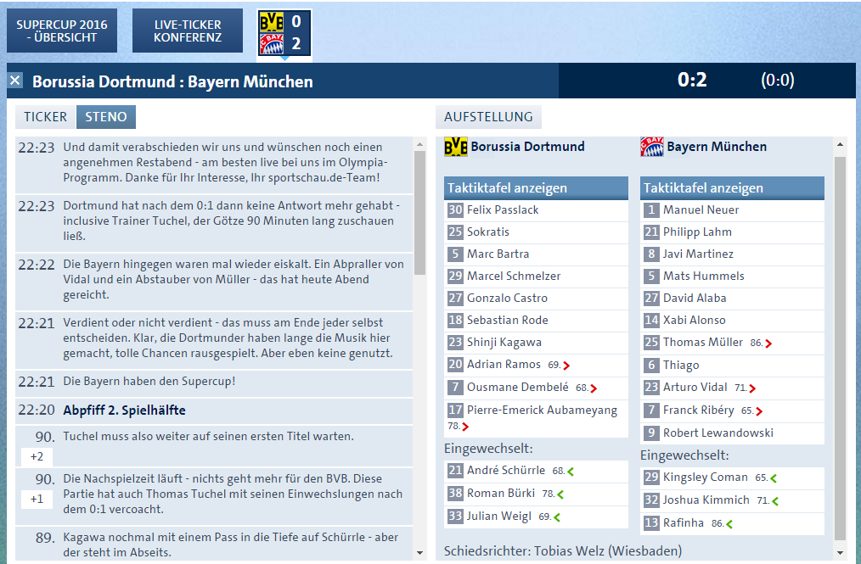Click the red substitution arrow next to Adrian Ramos
The image size is (861, 564).
pyautogui.click(x=566, y=366)
